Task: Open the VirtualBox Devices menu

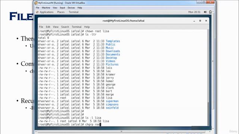Action: [71, 8]
